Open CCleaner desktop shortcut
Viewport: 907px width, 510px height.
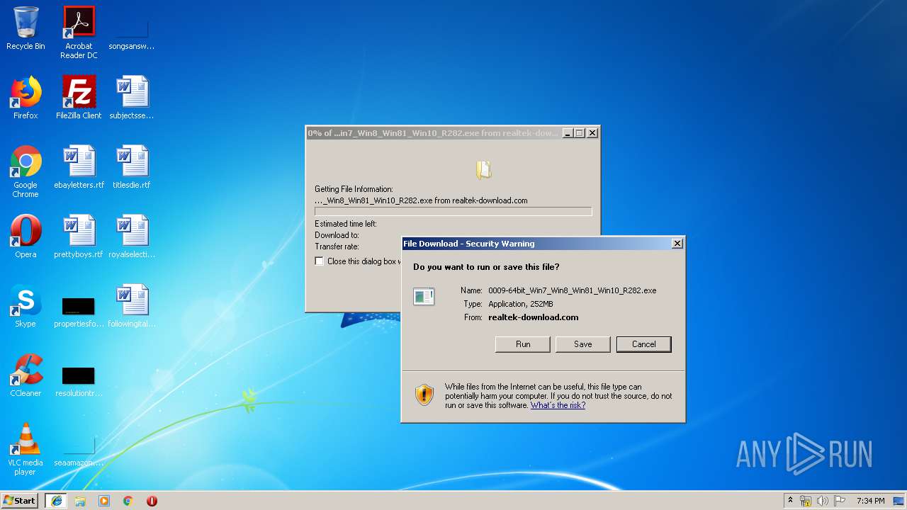tap(26, 375)
